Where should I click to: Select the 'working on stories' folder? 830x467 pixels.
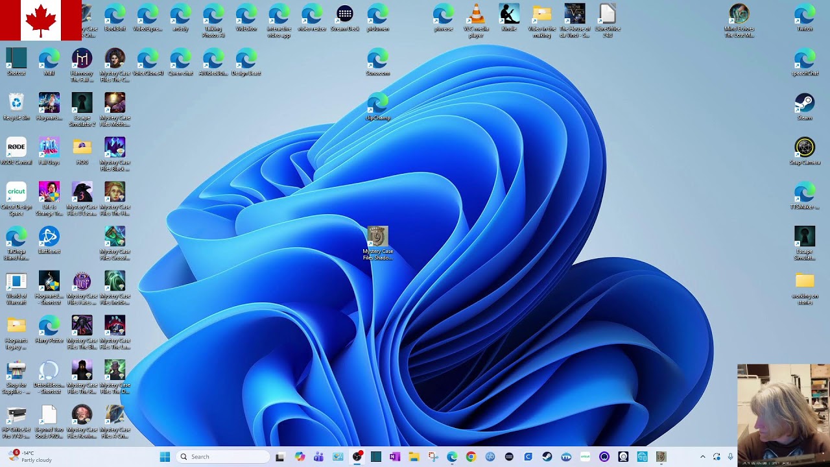(805, 288)
